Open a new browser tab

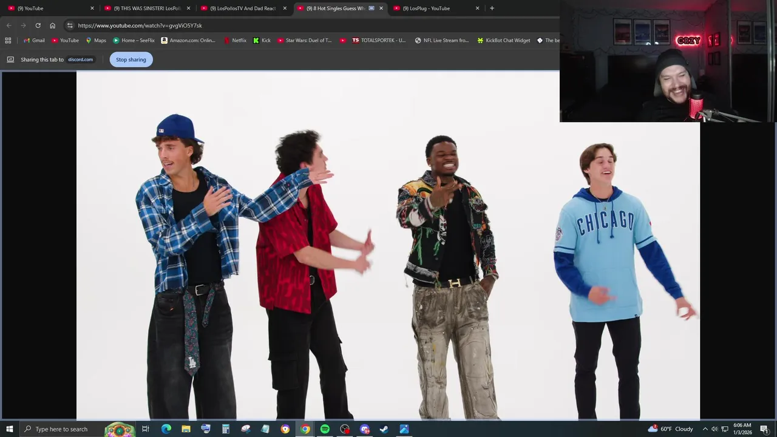pos(492,8)
